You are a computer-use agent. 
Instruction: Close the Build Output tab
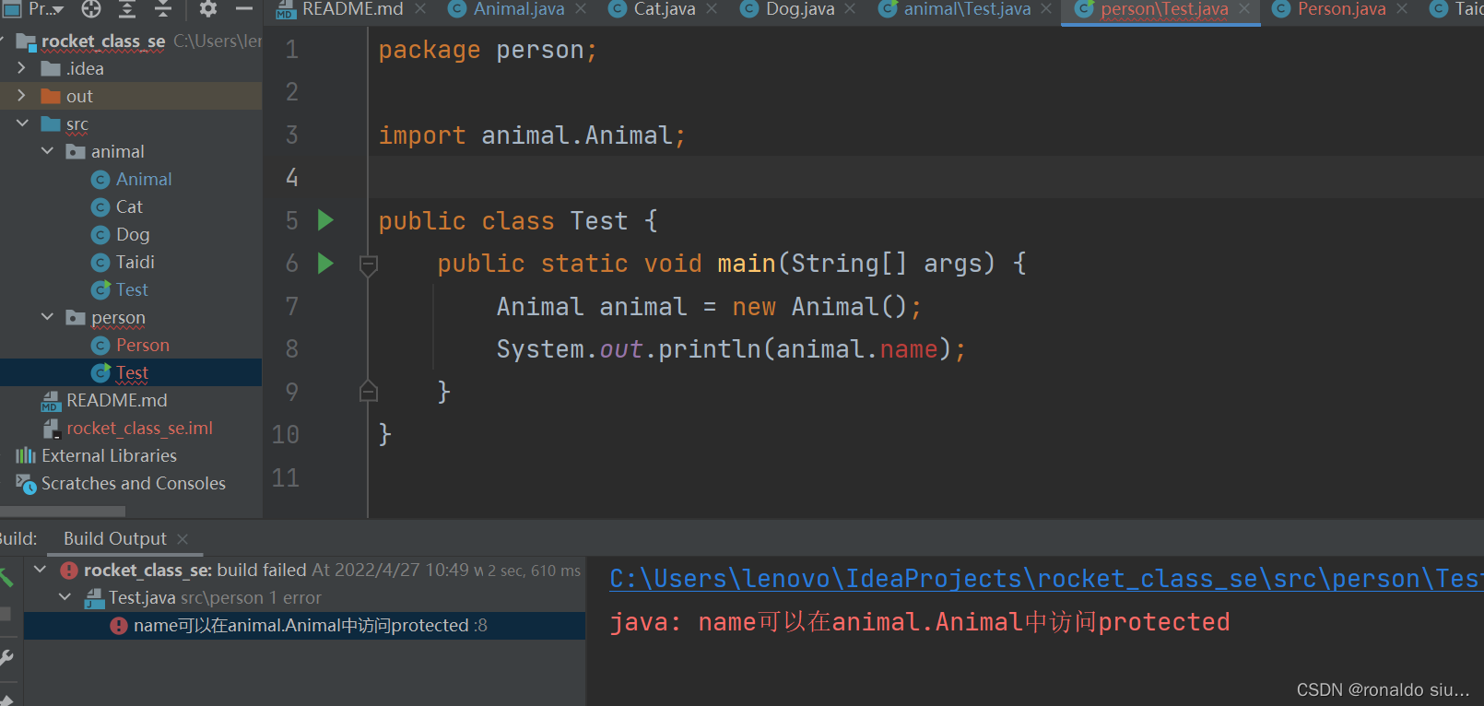(x=183, y=539)
